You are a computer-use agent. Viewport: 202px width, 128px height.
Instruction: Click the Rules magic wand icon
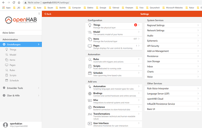90,60
